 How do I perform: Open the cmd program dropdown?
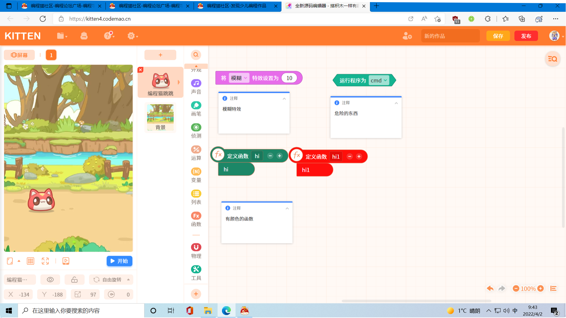tap(379, 80)
